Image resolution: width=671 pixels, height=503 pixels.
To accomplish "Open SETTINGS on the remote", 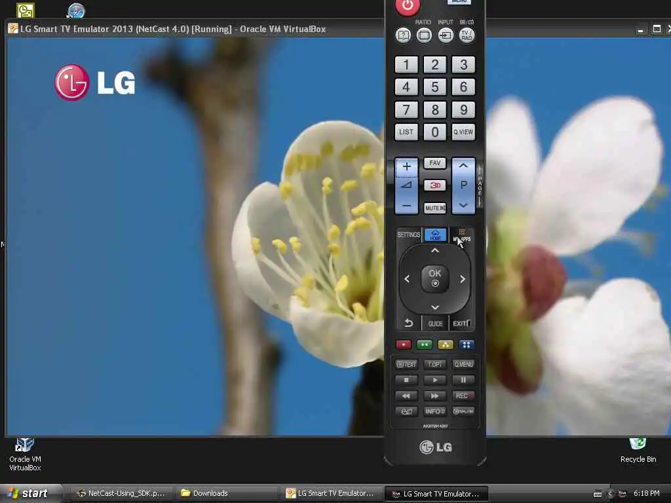I will click(409, 235).
